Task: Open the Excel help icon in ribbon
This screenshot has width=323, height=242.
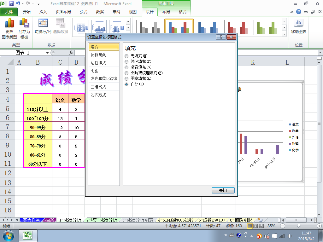Action: click(x=298, y=12)
